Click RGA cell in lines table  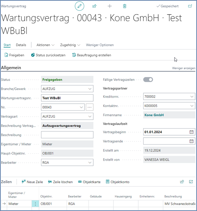(x=78, y=204)
